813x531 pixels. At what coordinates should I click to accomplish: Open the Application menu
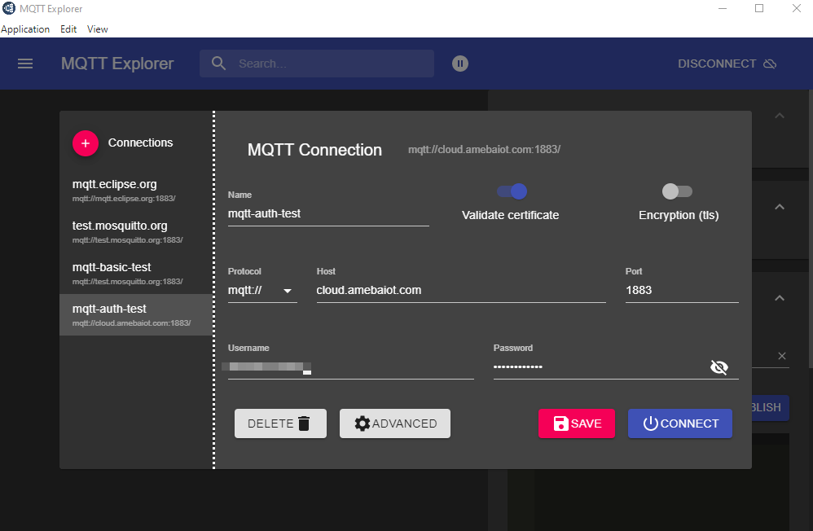click(25, 29)
